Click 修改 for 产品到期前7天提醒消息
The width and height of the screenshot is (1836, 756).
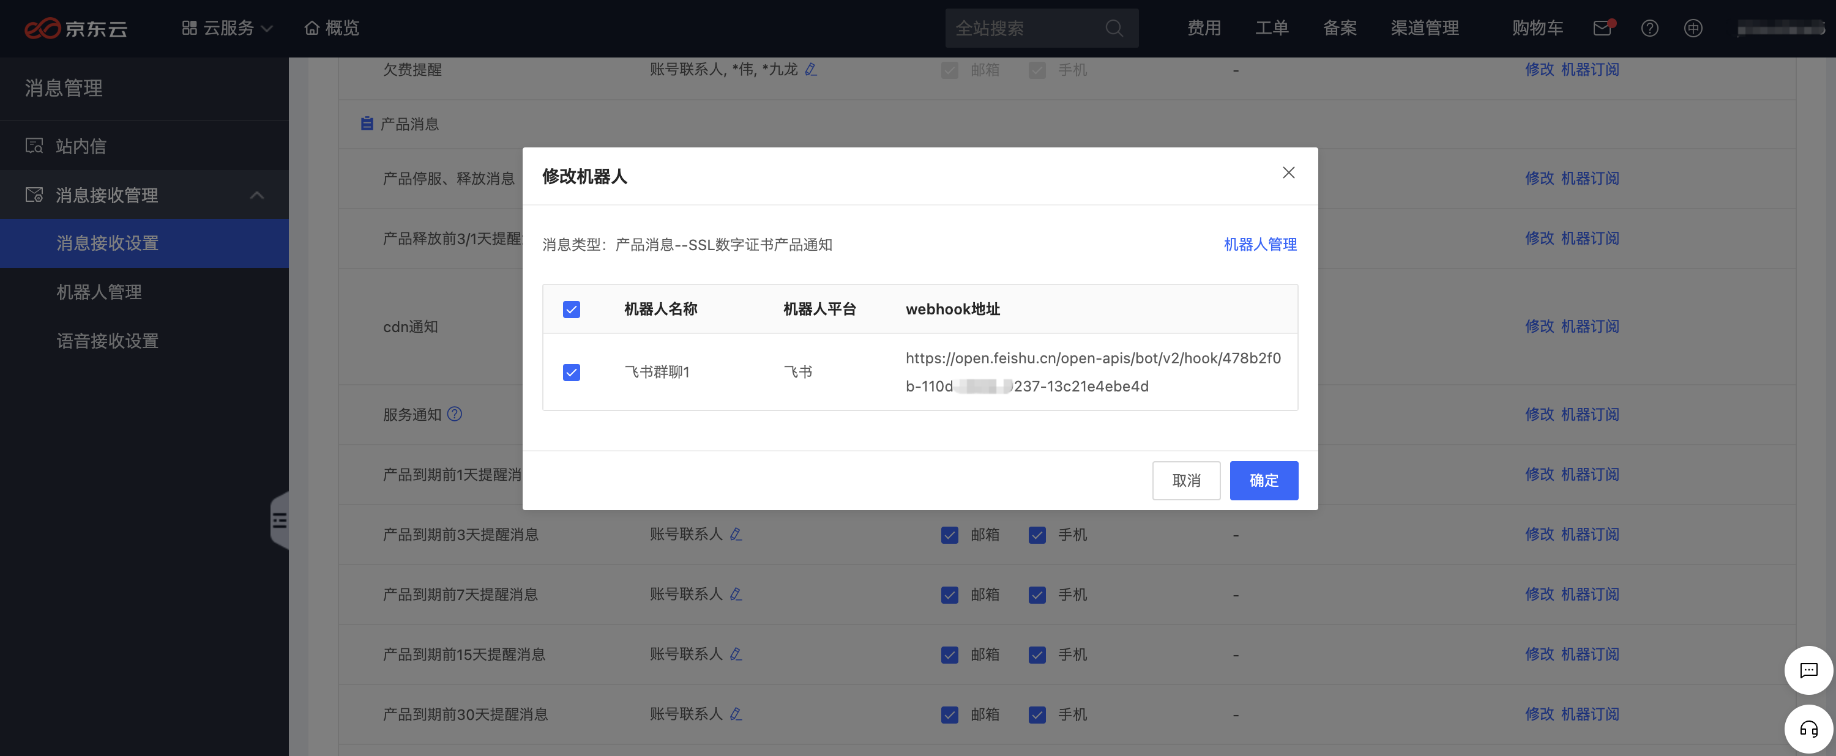pyautogui.click(x=1540, y=595)
